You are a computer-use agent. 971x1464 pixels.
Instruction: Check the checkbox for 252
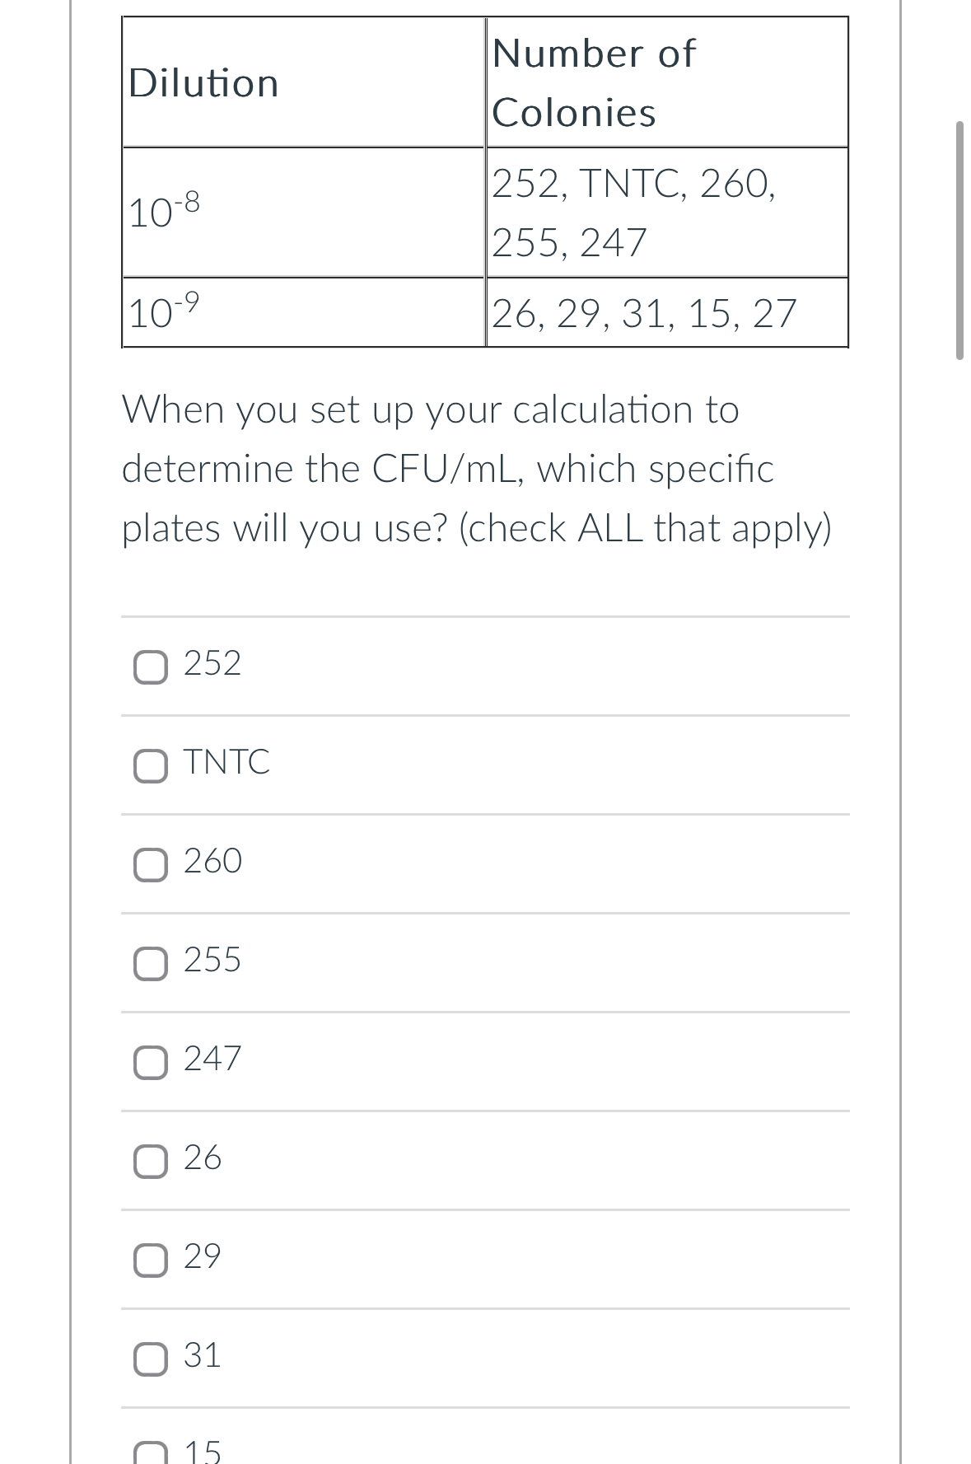(150, 664)
